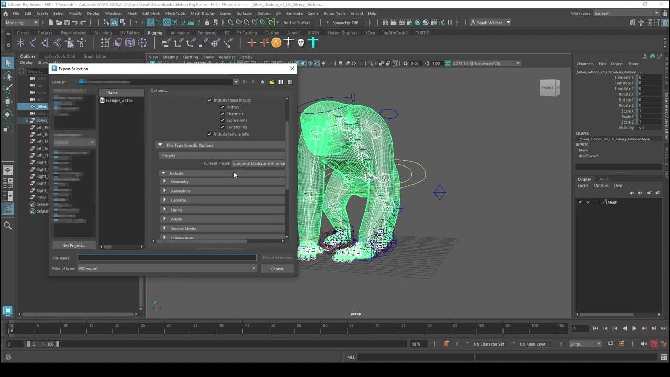
Task: Click the Cancel button in Export dialog
Action: click(277, 269)
